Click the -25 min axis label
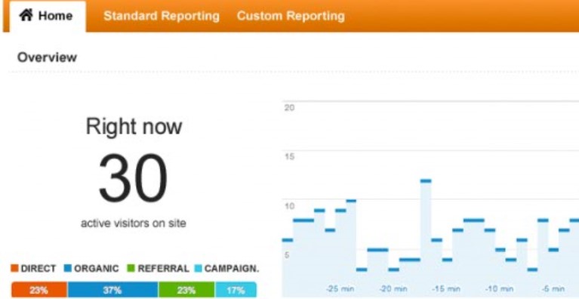The width and height of the screenshot is (579, 299). coord(340,288)
